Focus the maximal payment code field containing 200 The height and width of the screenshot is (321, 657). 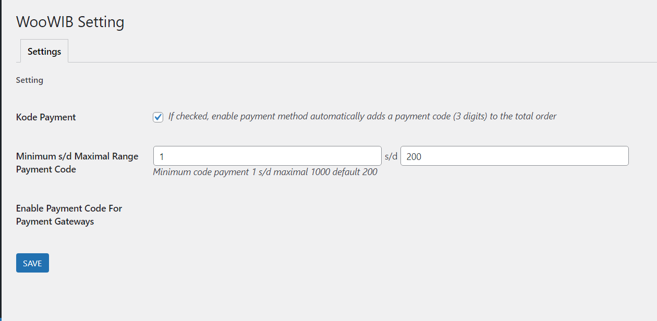coord(514,156)
